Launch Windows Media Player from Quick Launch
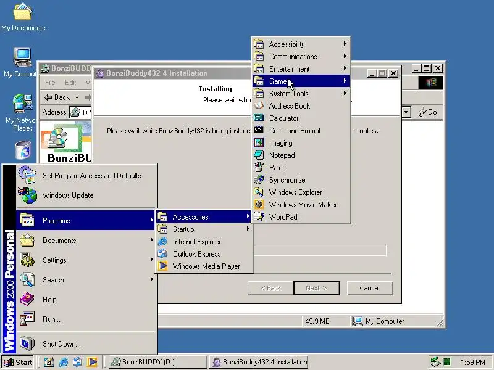This screenshot has width=494, height=370. coord(92,362)
